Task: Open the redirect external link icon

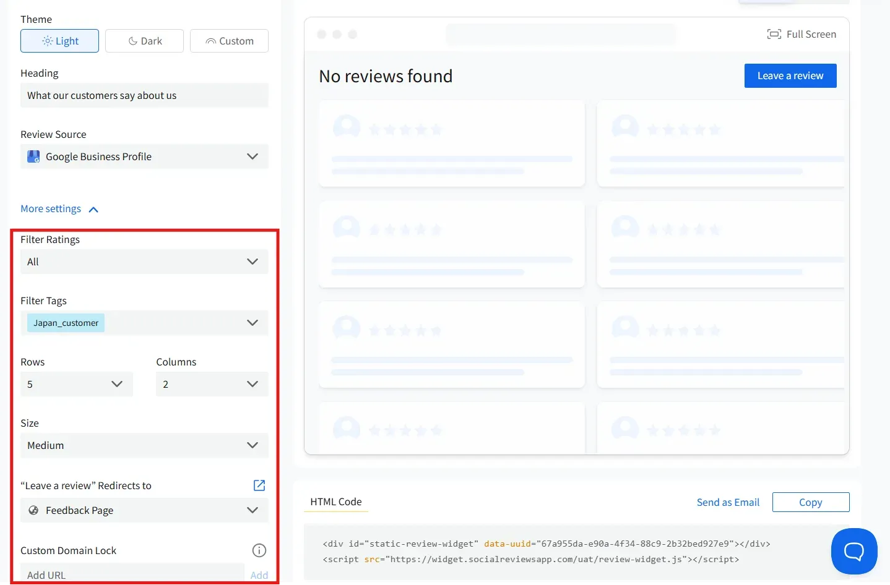Action: click(259, 485)
